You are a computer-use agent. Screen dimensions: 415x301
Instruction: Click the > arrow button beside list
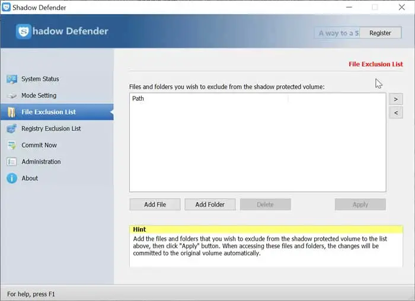click(x=396, y=99)
